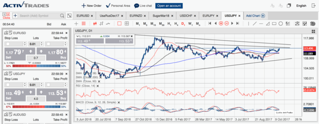319x124 pixels.
Task: Select the ellipse drawing tool
Action: (280, 24)
